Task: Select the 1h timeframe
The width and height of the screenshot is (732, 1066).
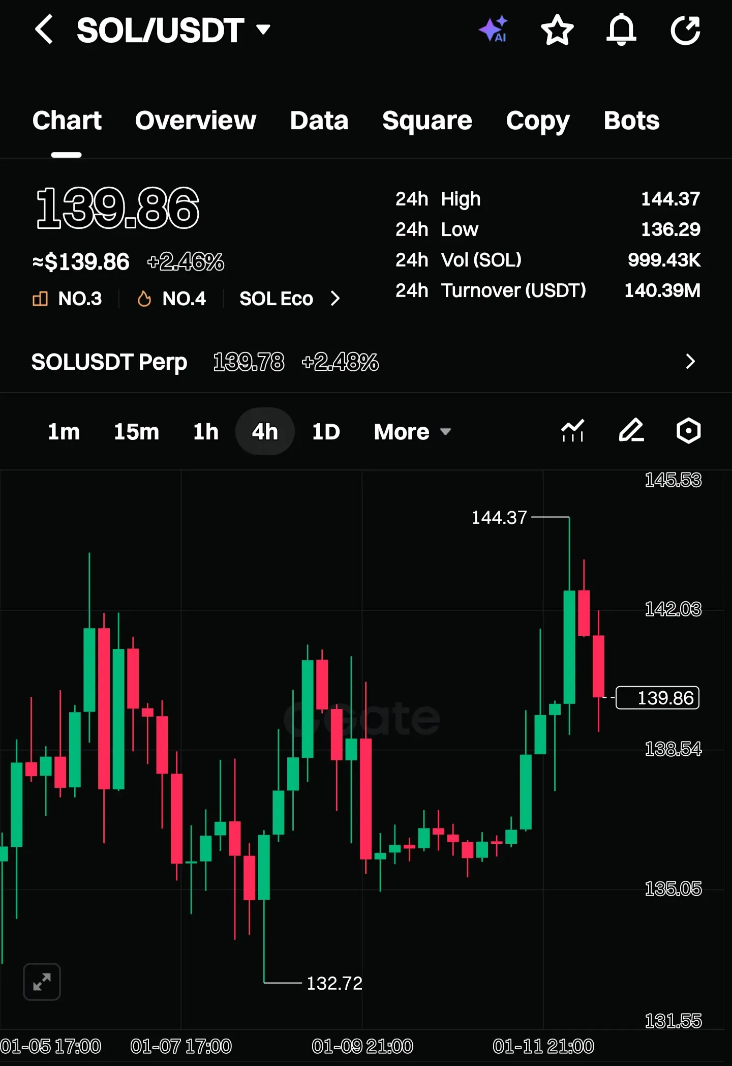Action: (x=206, y=432)
